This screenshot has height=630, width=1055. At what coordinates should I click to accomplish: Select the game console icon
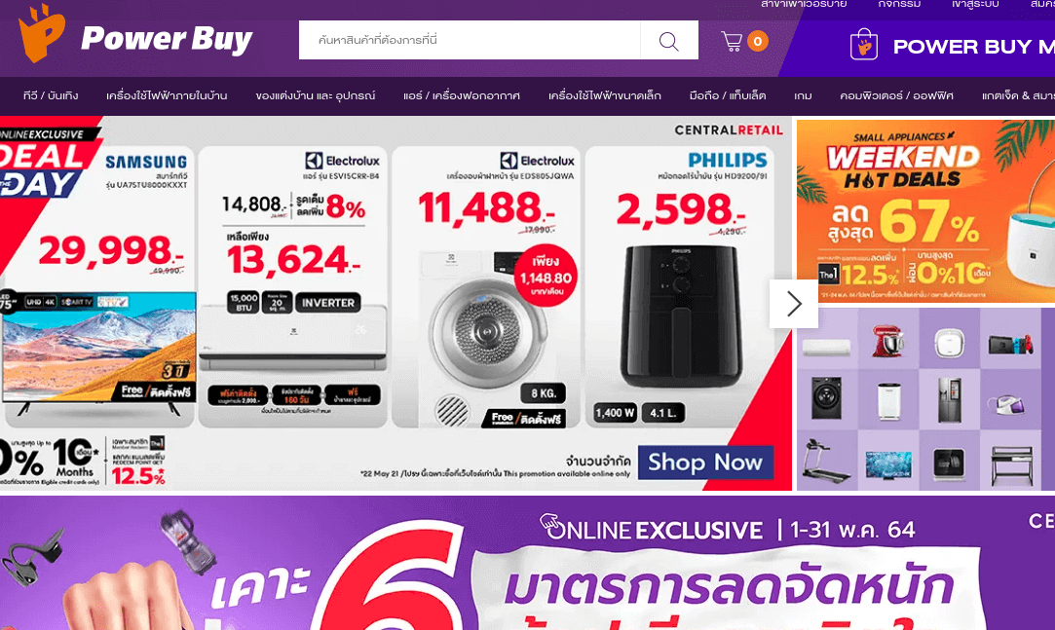click(1010, 345)
